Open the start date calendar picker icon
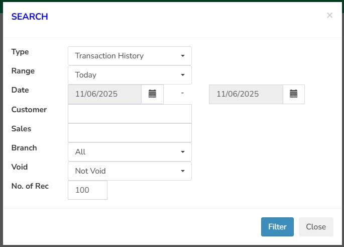This screenshot has width=344, height=247. click(x=153, y=94)
